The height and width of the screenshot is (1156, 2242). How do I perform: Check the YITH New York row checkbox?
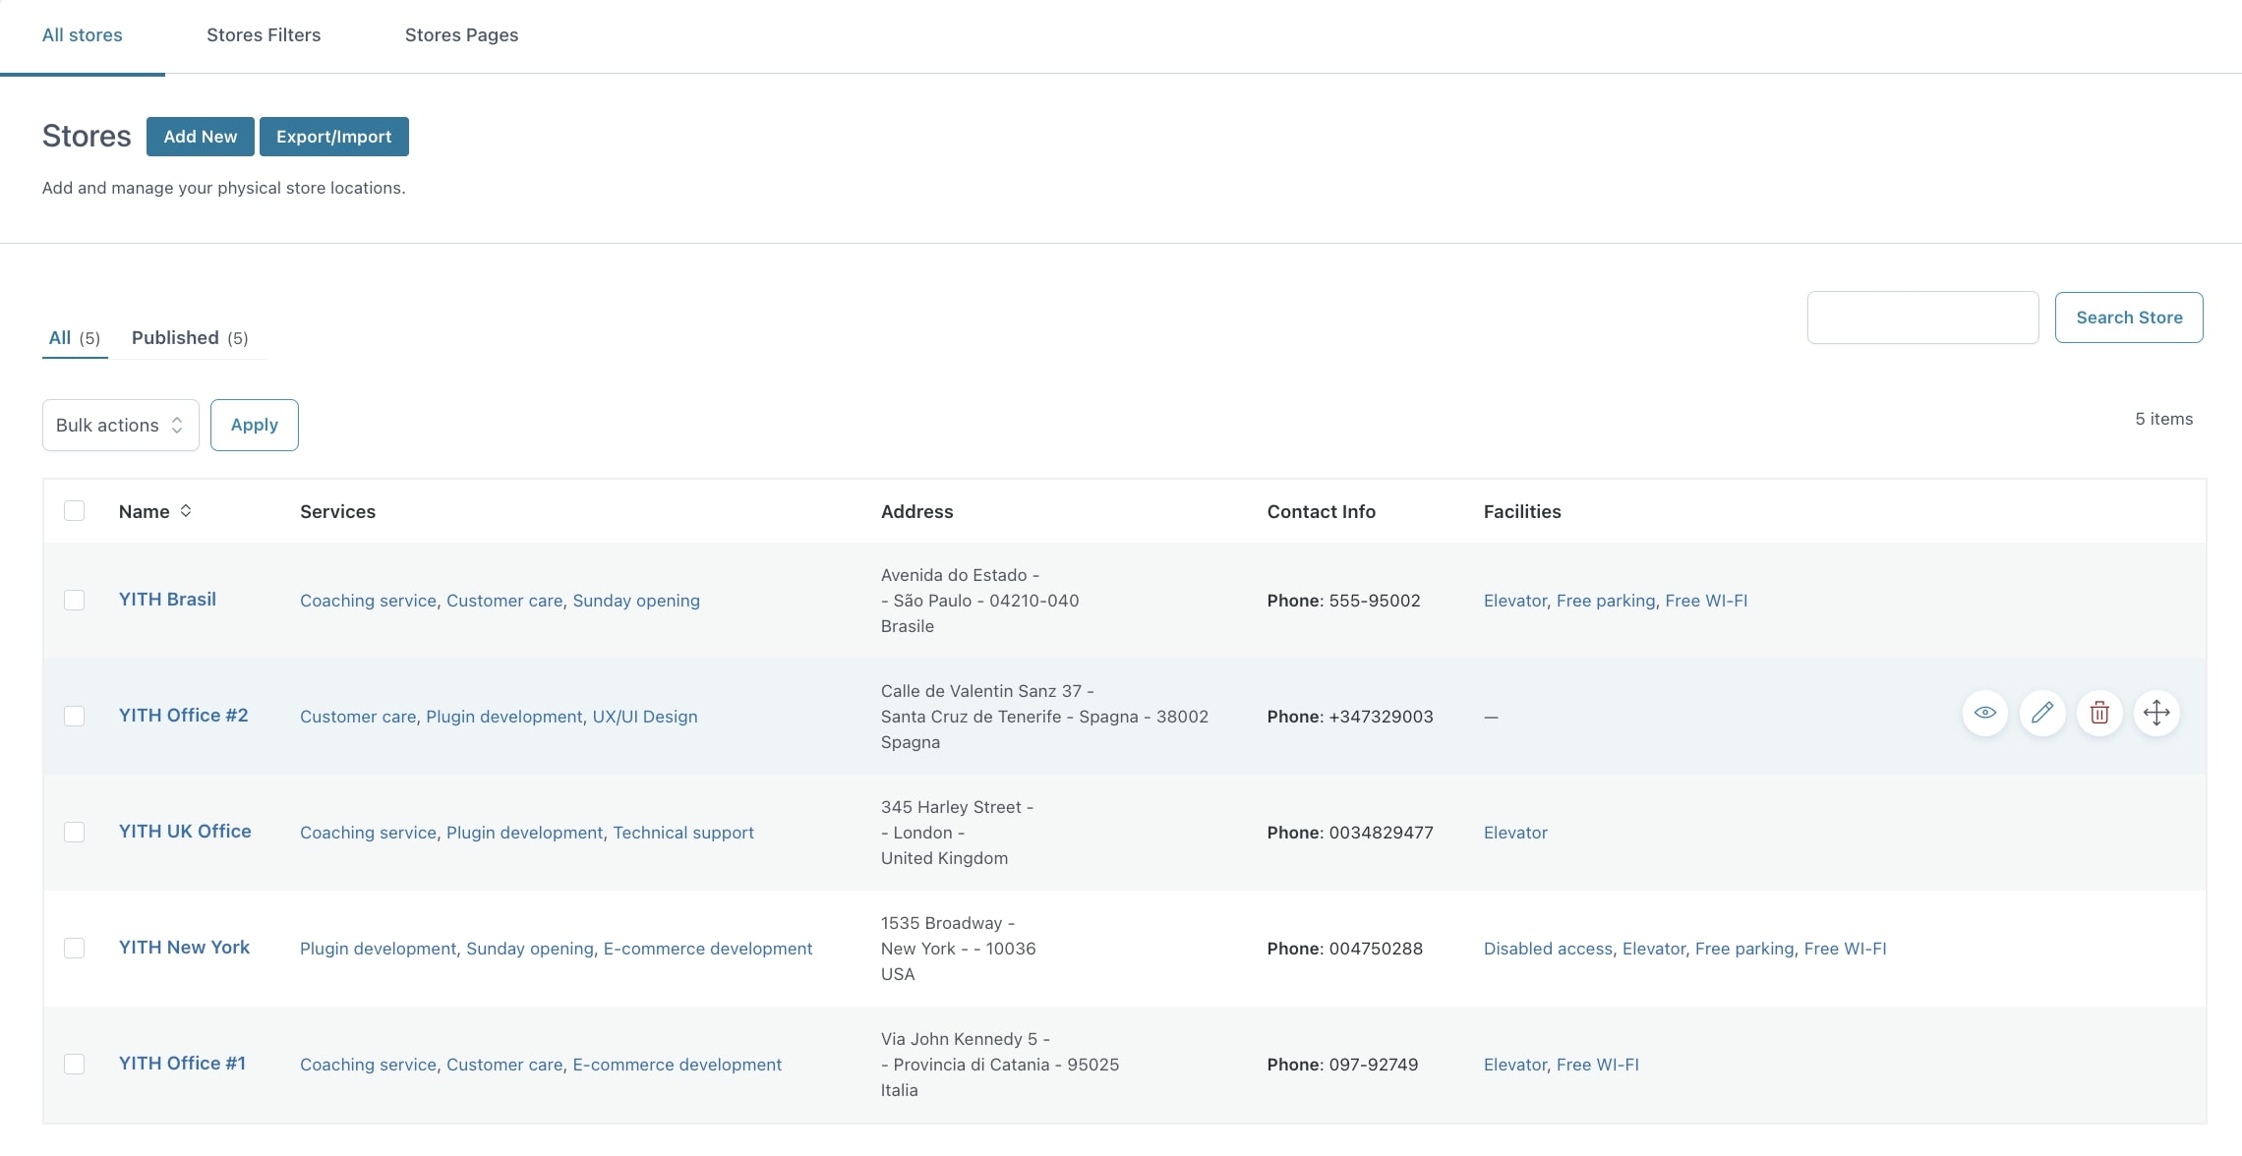pyautogui.click(x=74, y=948)
